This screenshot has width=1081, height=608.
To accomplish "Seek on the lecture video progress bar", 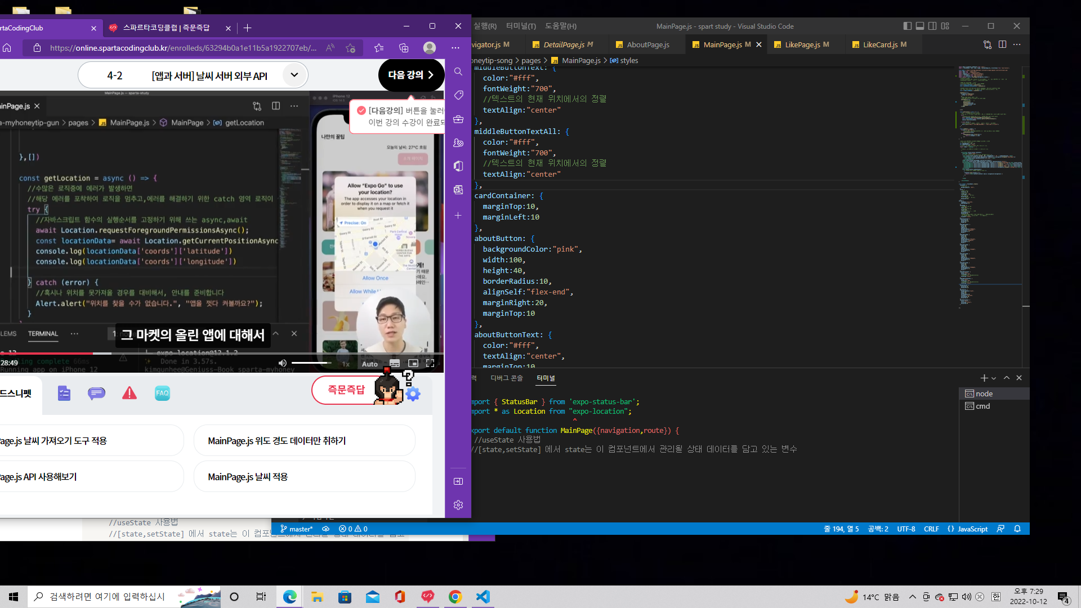I will pyautogui.click(x=222, y=353).
